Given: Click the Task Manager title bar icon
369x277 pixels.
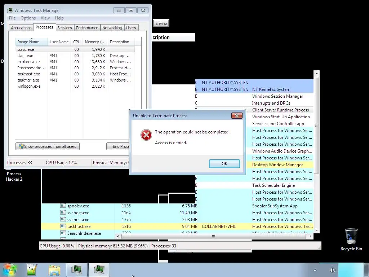Looking at the screenshot, I should (10, 10).
